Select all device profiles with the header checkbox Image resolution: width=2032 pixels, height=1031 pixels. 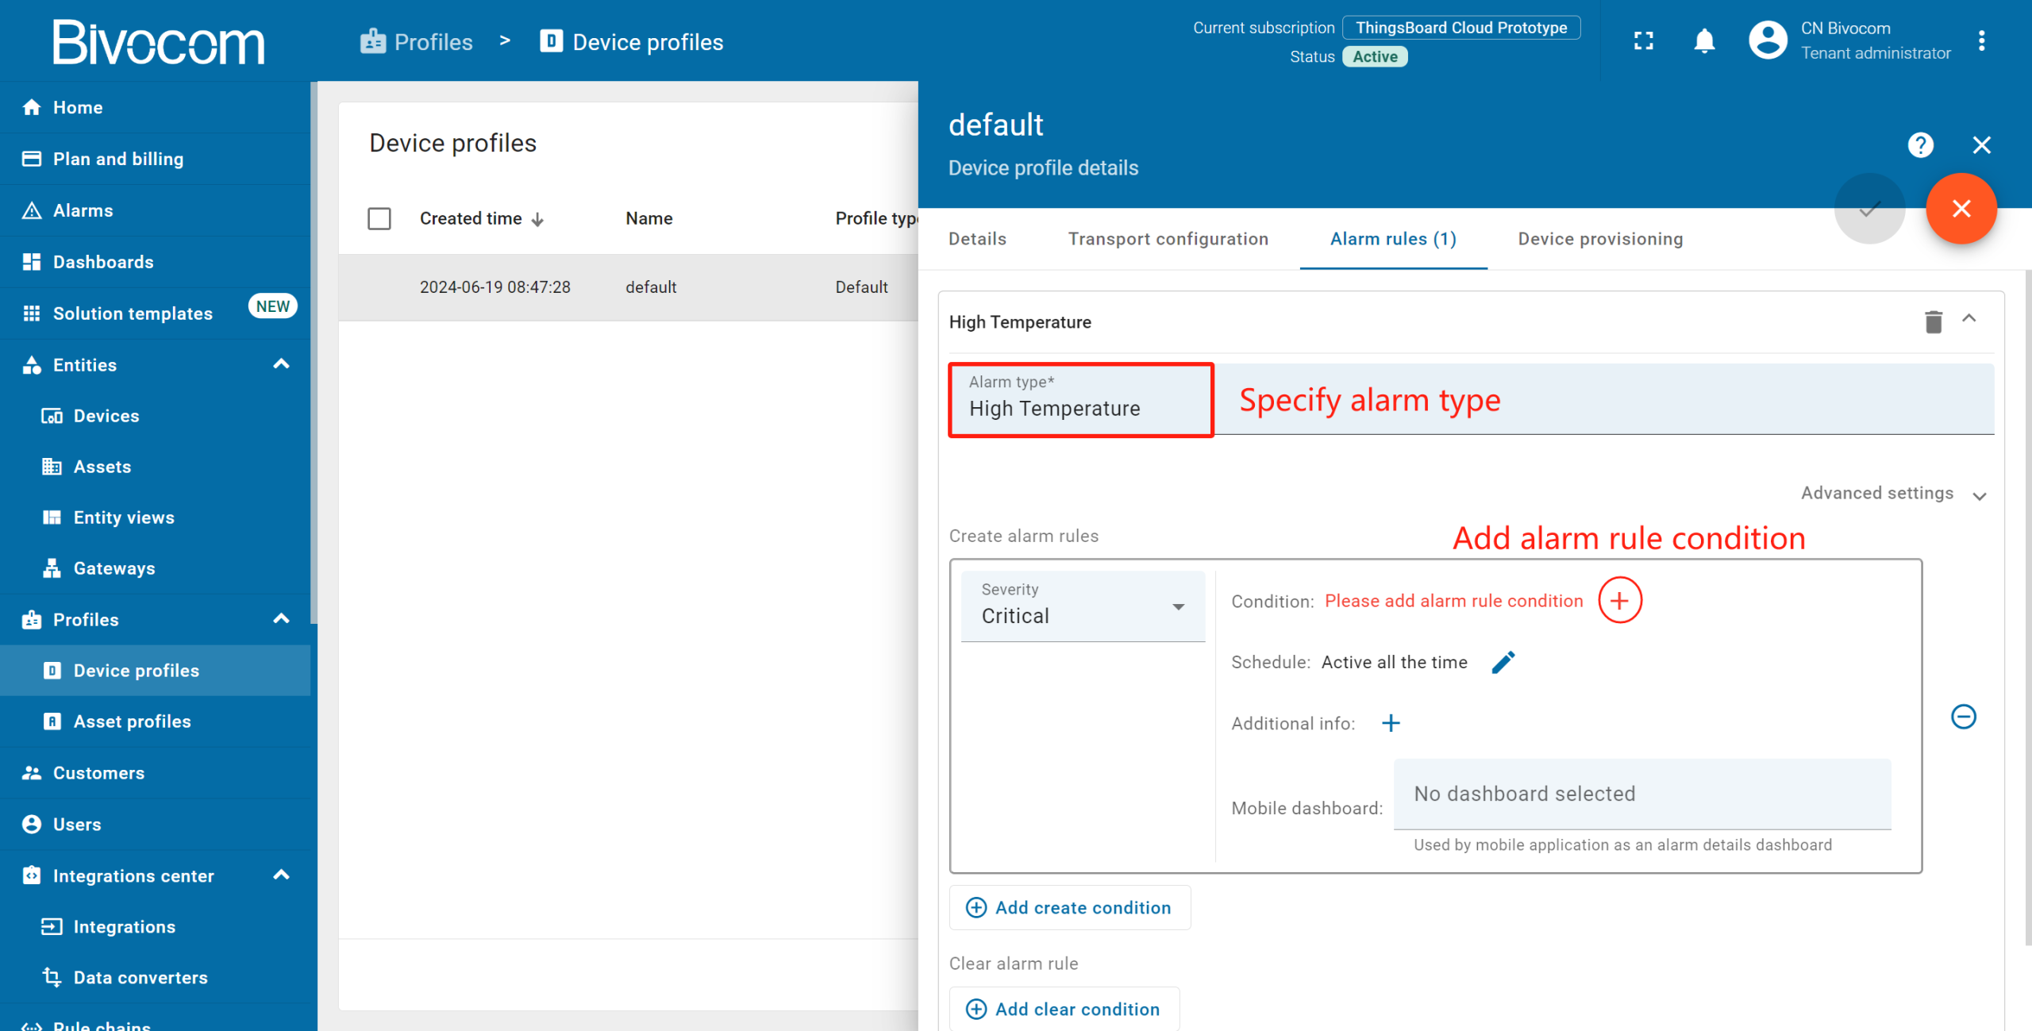coord(379,218)
